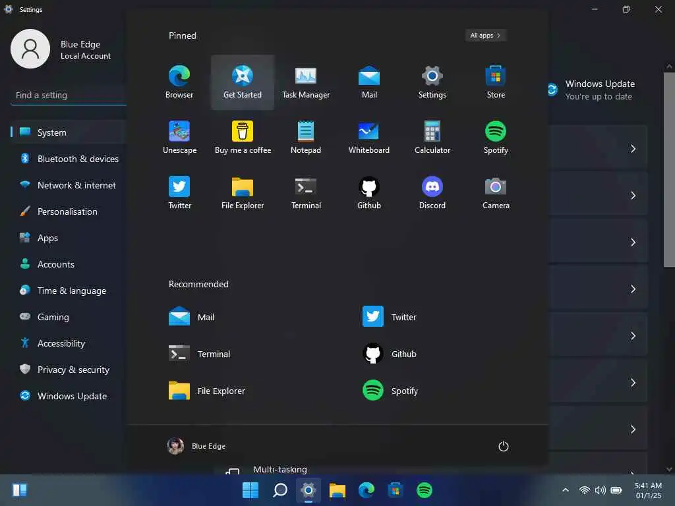
Task: Open Spotify from the taskbar
Action: 424,490
